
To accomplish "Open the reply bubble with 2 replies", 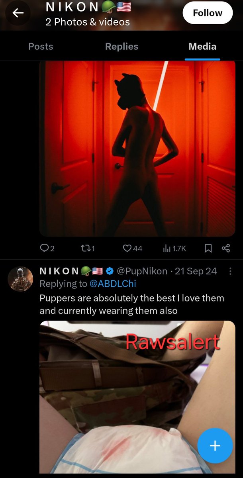I will (47, 249).
